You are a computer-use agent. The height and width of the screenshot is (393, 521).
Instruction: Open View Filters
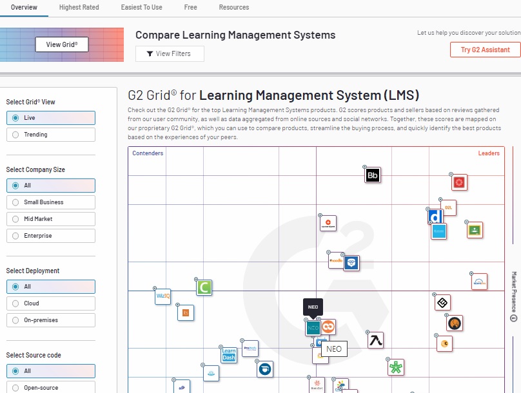[x=170, y=53]
